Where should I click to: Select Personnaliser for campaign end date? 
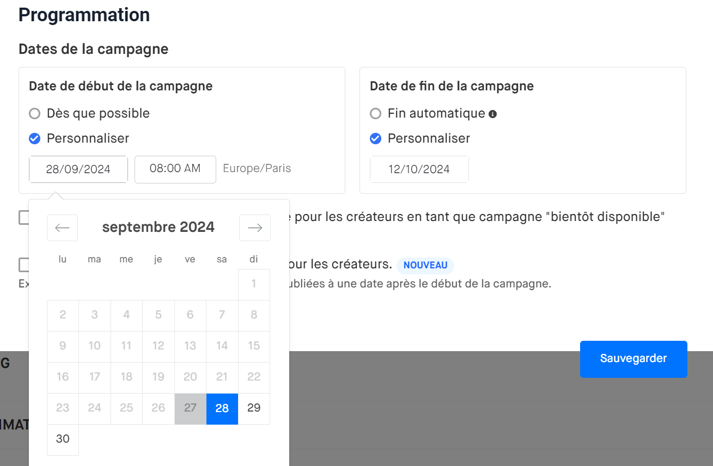pos(375,139)
